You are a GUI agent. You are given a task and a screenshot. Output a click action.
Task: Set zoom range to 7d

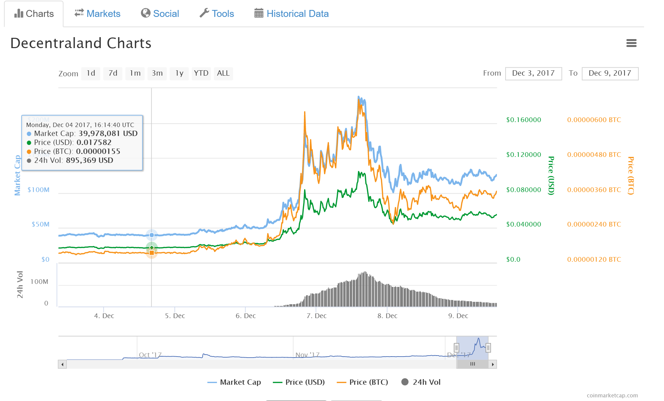coord(113,73)
